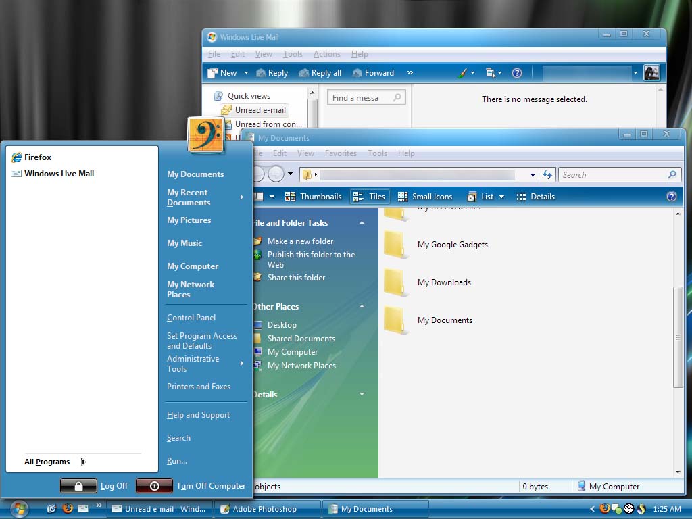
Task: Click the Refresh icon beside the address bar
Action: pyautogui.click(x=547, y=174)
